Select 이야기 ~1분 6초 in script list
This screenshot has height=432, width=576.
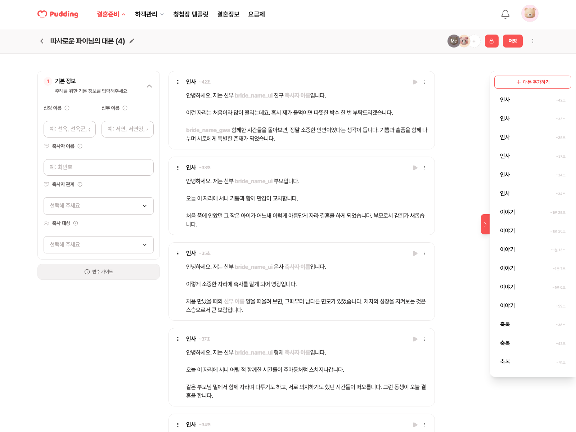[x=533, y=287]
